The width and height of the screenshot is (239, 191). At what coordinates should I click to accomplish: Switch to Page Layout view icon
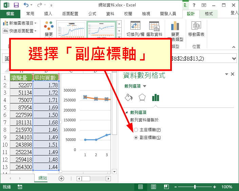(154, 187)
